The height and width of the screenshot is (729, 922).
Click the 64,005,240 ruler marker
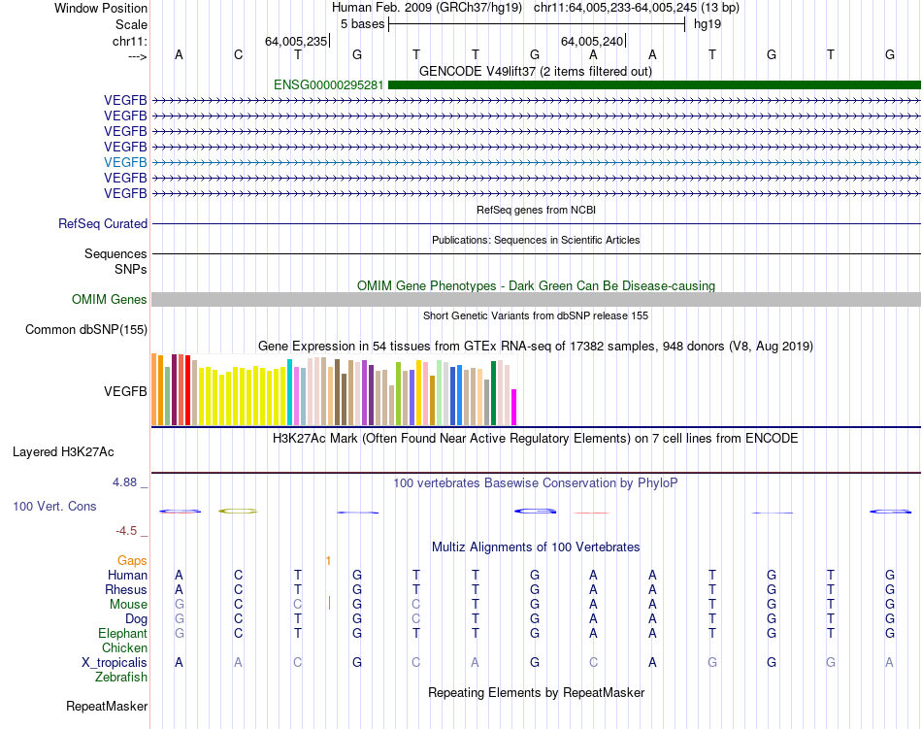point(592,41)
